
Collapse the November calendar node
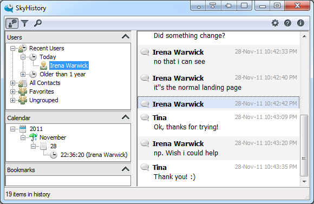click(23, 138)
